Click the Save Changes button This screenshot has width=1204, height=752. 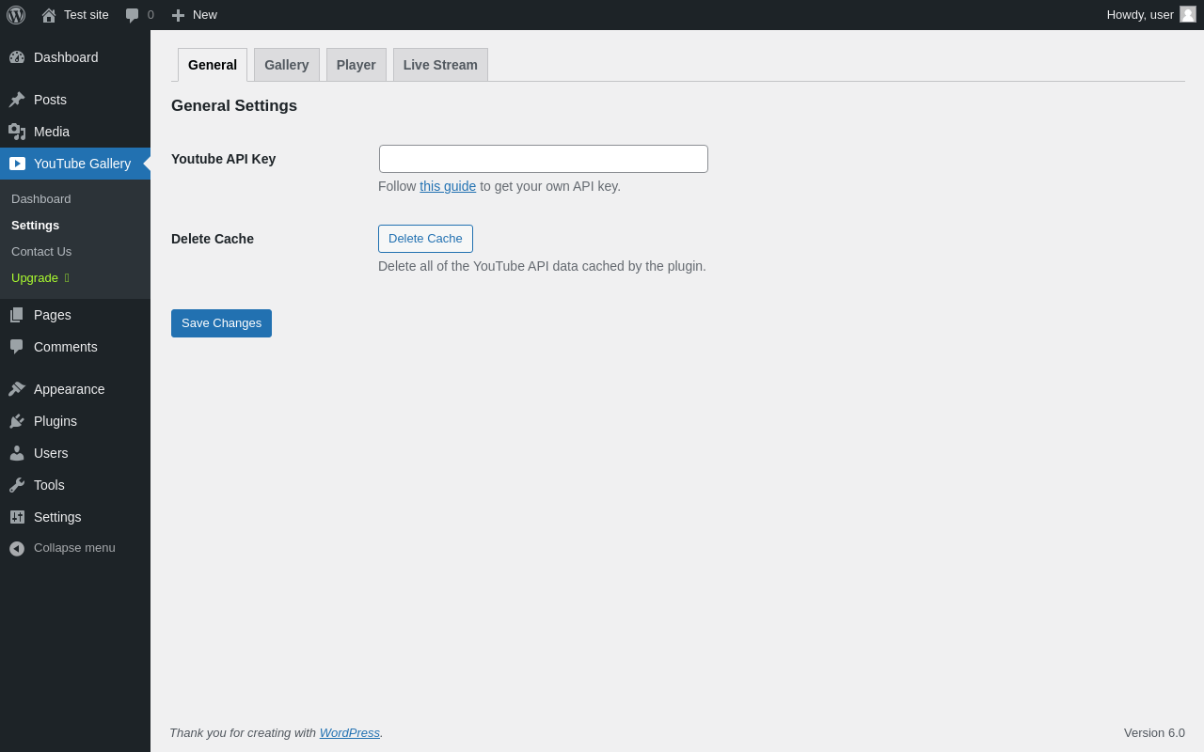coord(221,323)
